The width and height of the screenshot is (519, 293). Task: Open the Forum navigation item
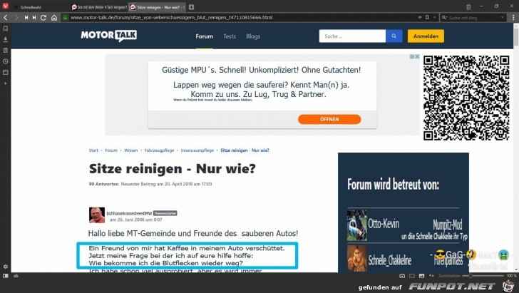pyautogui.click(x=204, y=36)
